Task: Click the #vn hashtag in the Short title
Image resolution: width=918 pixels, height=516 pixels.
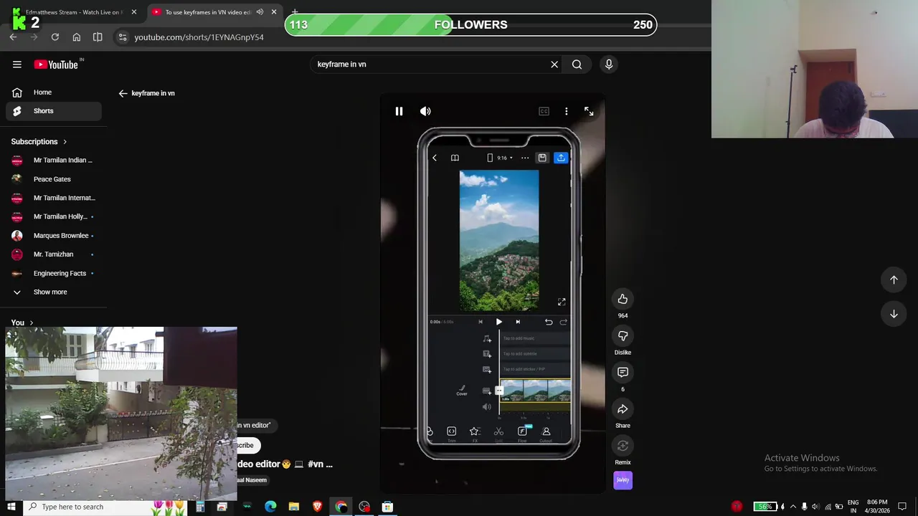Action: [316, 464]
